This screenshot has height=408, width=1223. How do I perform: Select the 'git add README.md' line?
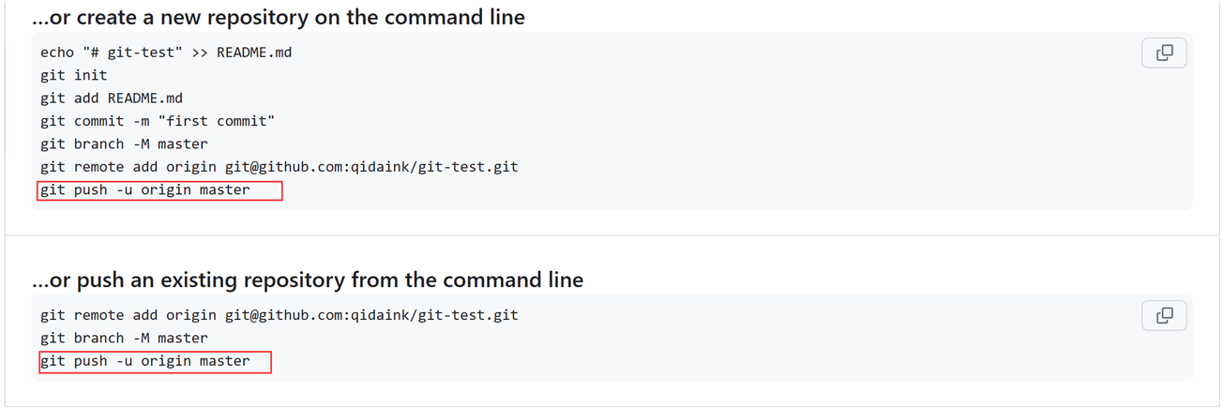click(112, 98)
